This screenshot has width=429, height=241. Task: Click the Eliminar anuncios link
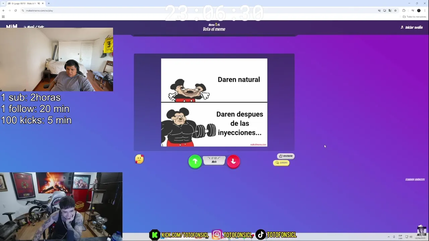415,180
